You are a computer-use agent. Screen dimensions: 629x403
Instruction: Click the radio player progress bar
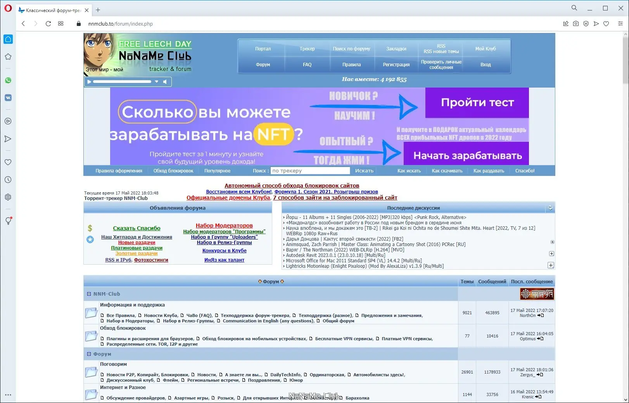point(122,82)
